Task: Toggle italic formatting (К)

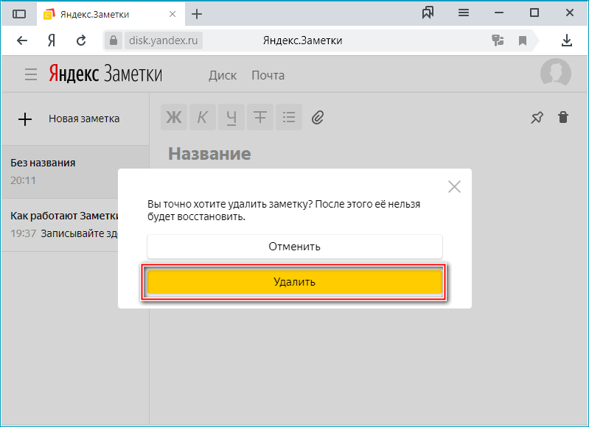Action: tap(203, 117)
